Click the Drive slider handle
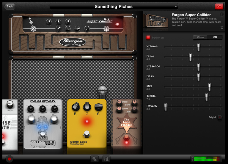 [x=190, y=57]
